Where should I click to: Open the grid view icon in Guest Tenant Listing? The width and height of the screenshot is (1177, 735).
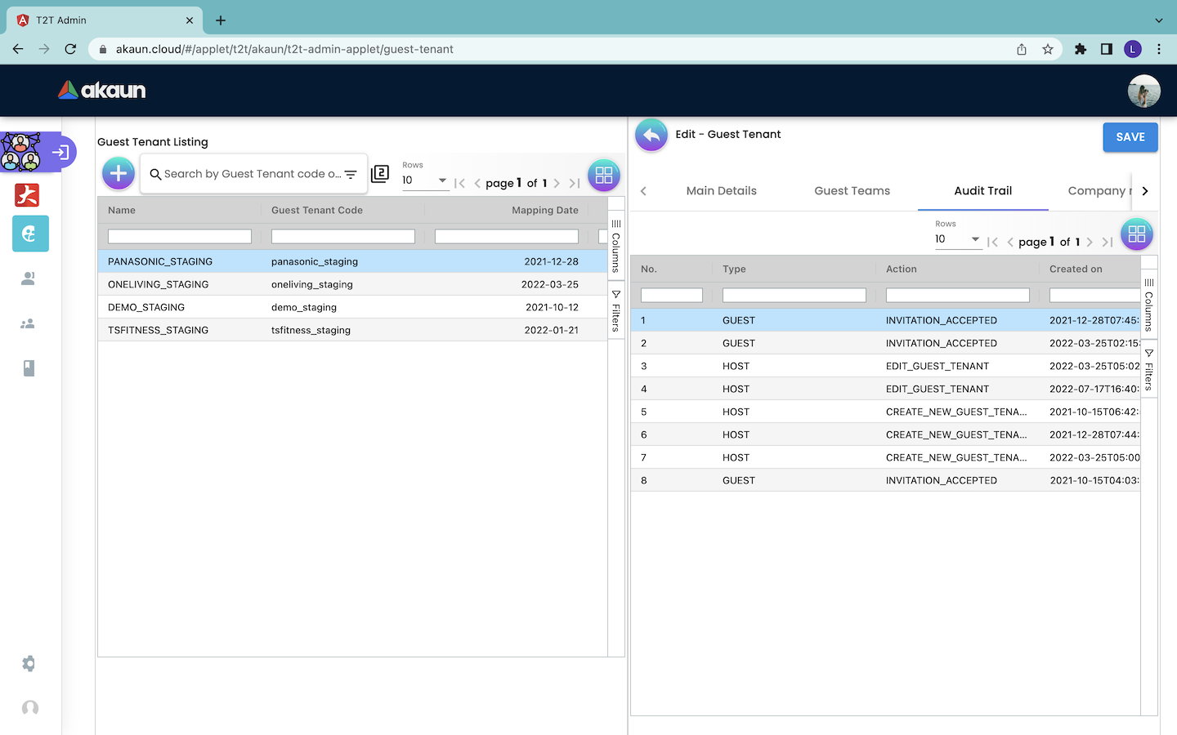[604, 175]
